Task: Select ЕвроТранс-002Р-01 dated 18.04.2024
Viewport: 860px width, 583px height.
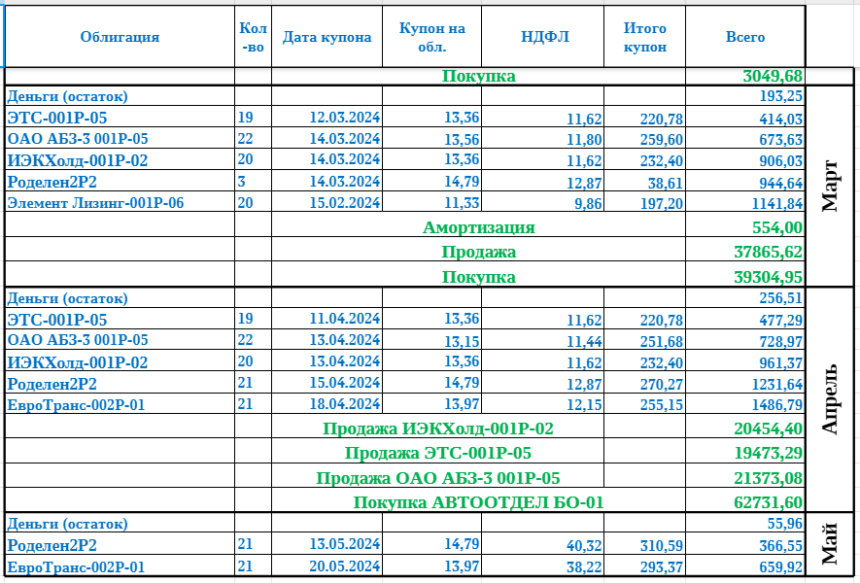Action: (76, 405)
